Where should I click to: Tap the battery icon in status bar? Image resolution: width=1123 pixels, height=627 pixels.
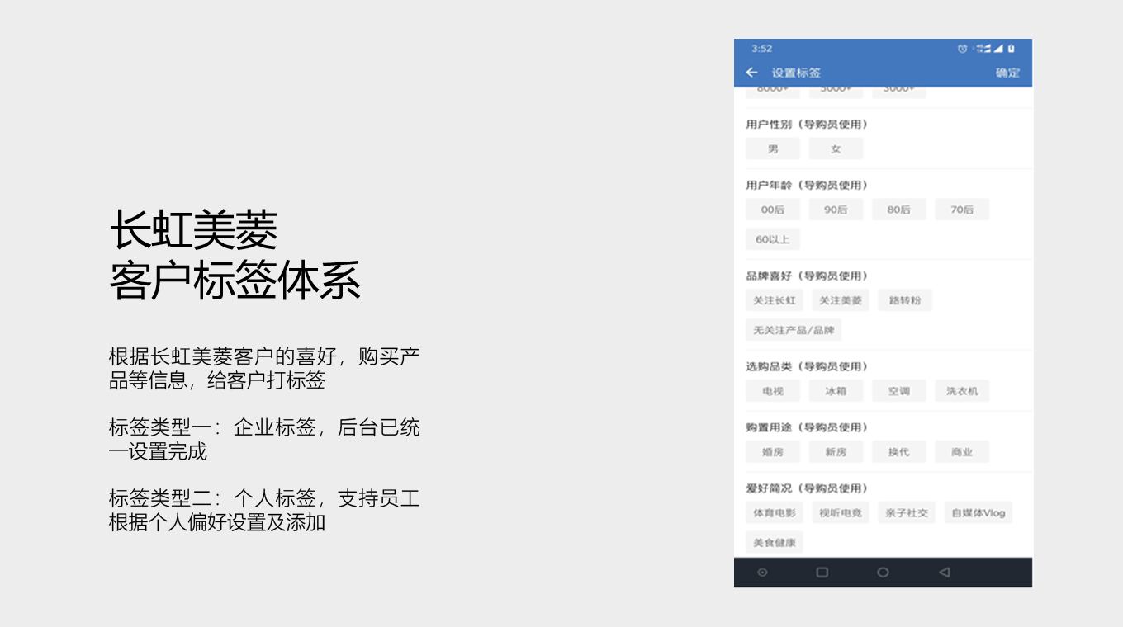[1011, 49]
